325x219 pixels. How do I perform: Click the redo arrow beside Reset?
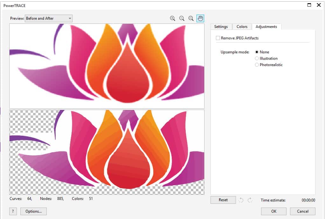point(250,200)
